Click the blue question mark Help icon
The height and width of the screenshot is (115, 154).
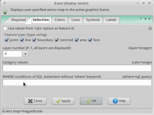tap(115, 101)
